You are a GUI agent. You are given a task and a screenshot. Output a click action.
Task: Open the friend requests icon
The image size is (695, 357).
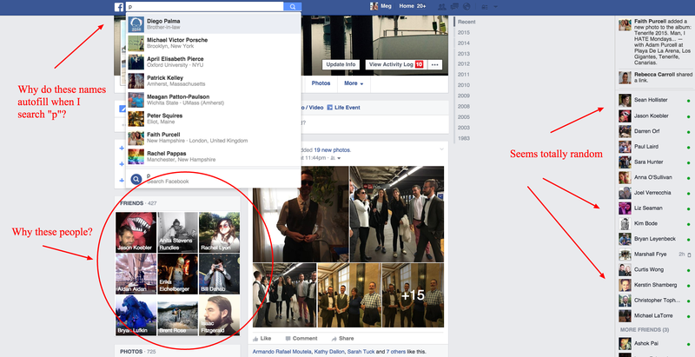tap(441, 7)
